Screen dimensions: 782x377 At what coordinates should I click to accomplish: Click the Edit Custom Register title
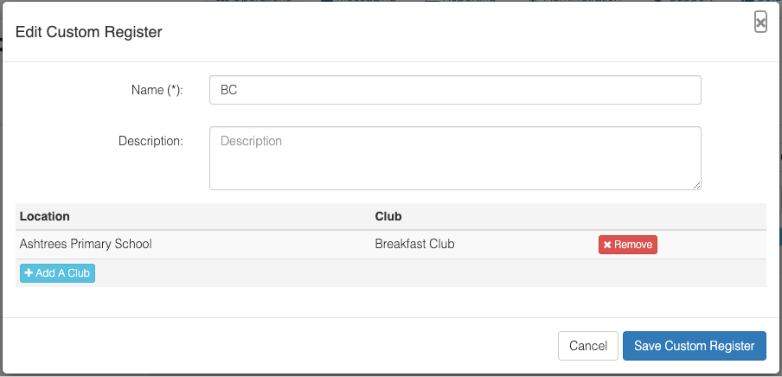pos(89,32)
